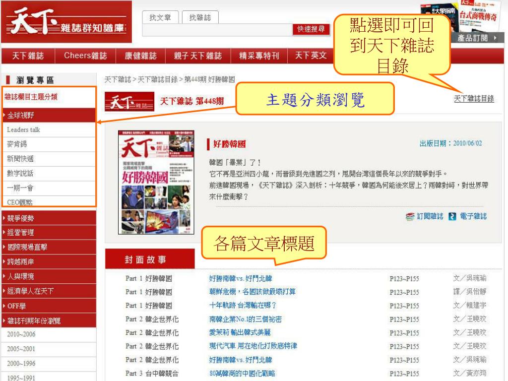Open first 好勝南韓vs.好鬥北韓 article under Part 1
Image resolution: width=508 pixels, height=381 pixels.
(x=241, y=278)
